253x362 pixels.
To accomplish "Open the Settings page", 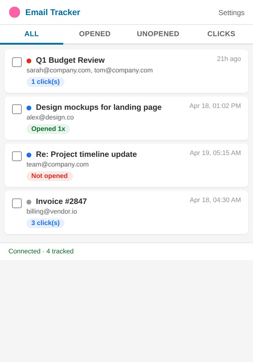I will (x=231, y=13).
